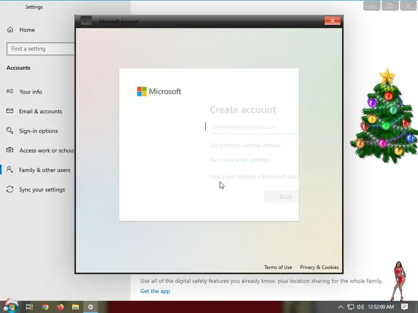Click the network tray icon
This screenshot has height=313, width=418.
point(351,307)
